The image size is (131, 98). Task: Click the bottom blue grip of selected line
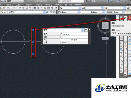[33, 54]
